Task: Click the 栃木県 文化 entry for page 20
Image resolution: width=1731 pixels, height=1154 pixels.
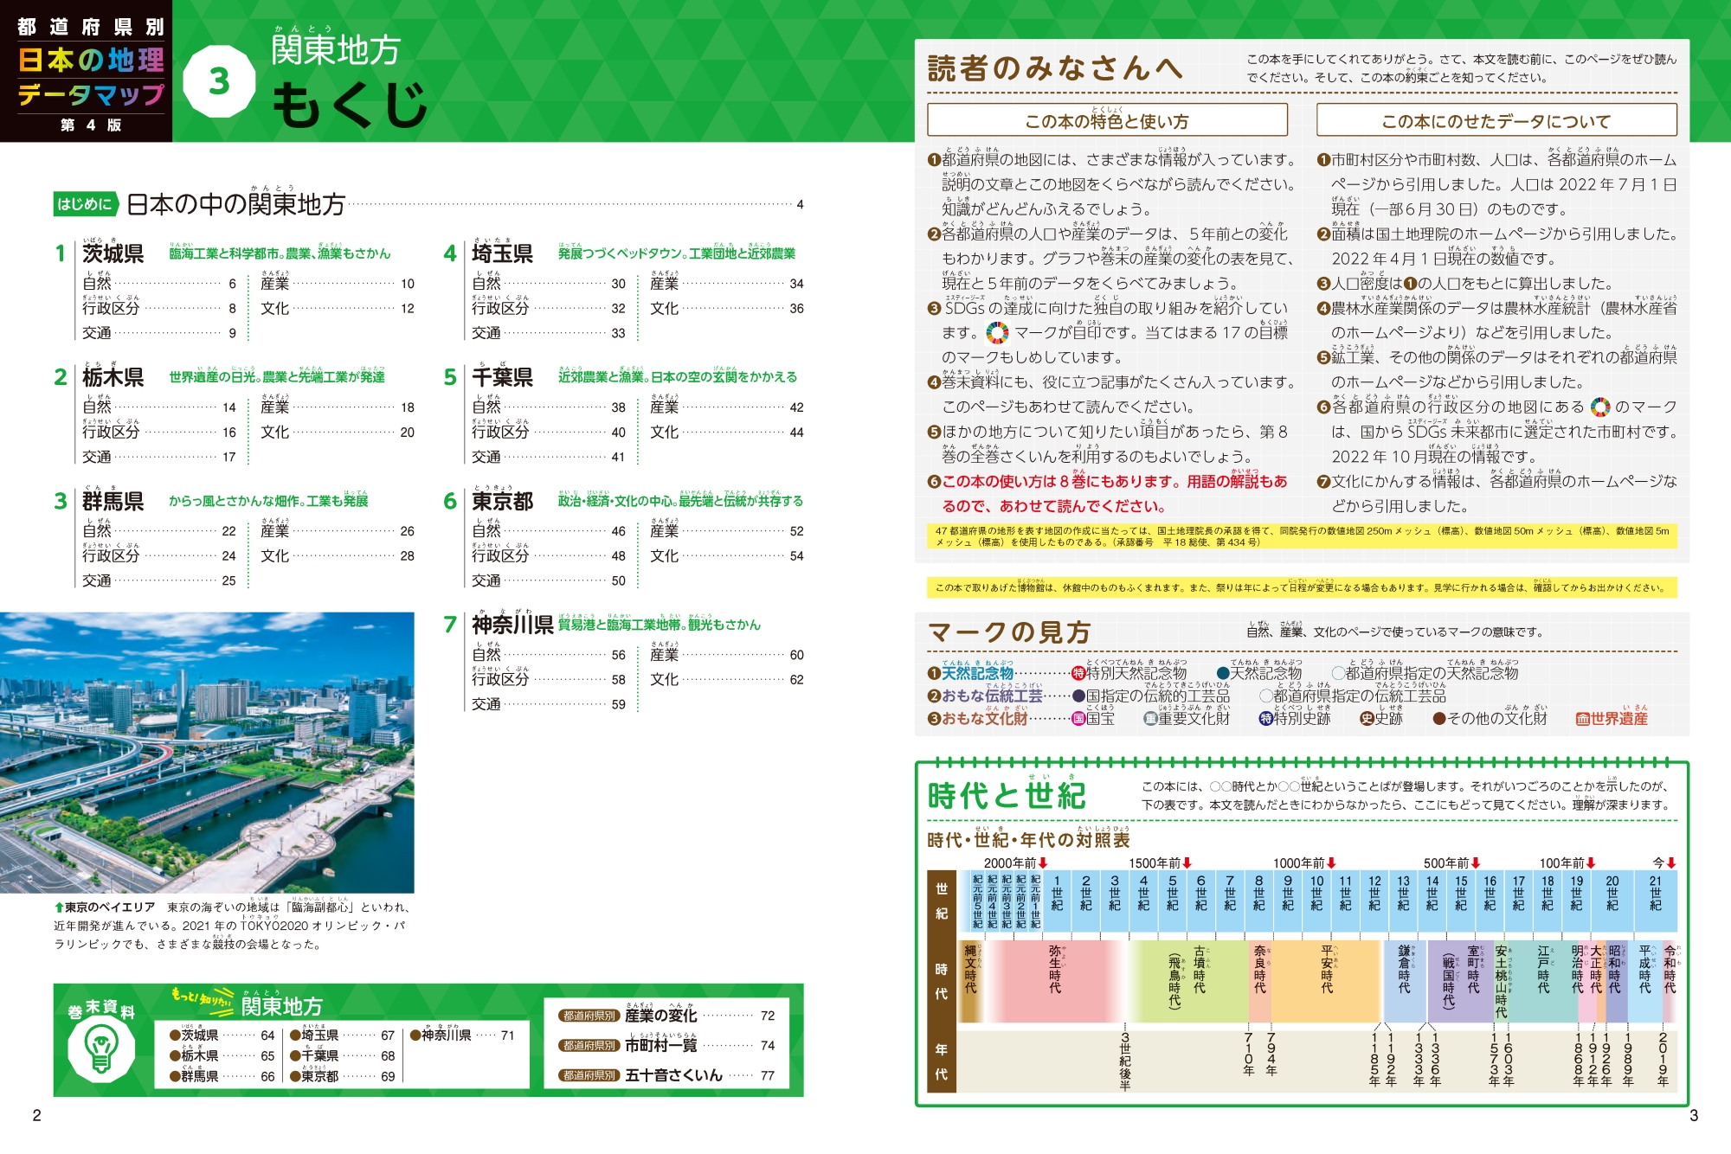Action: point(338,432)
